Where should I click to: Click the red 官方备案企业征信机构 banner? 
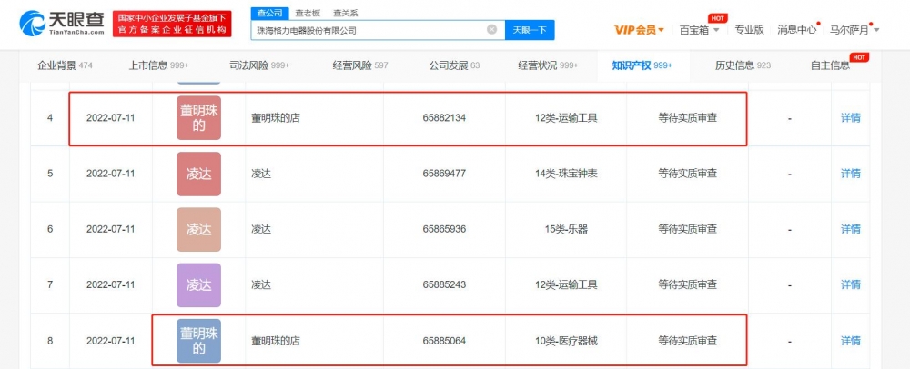tap(172, 24)
